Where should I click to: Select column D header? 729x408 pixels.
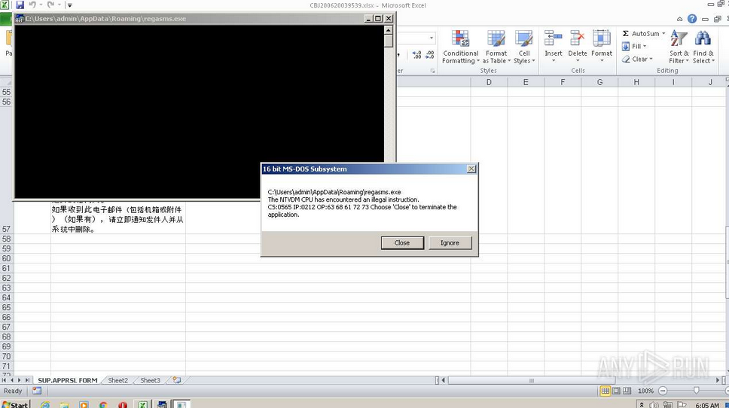[489, 82]
